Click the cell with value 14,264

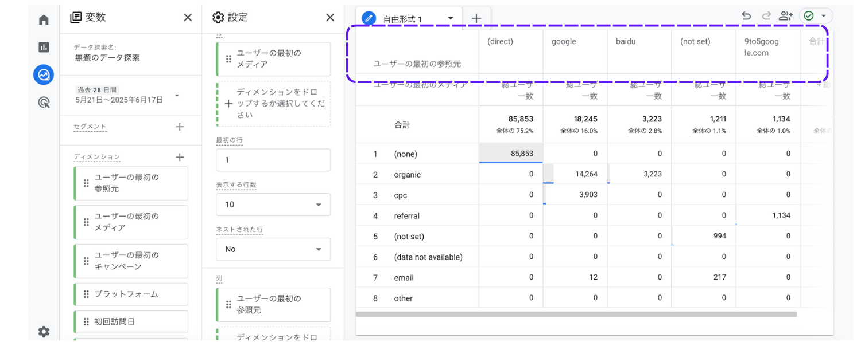(x=575, y=174)
